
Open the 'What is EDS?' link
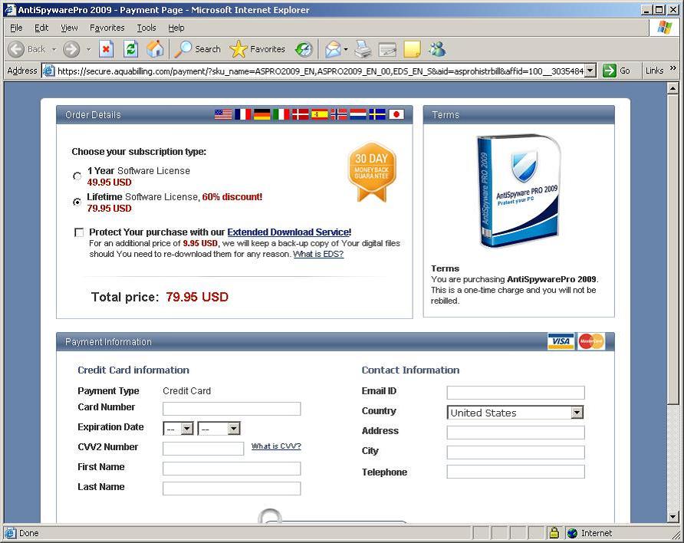(318, 254)
